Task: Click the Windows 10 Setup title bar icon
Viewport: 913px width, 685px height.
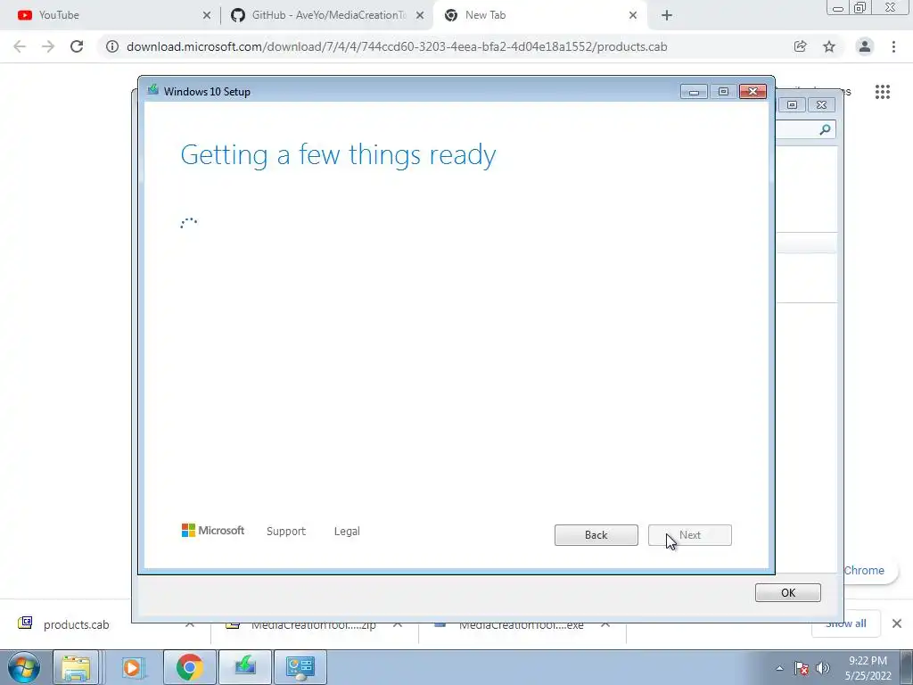Action: [153, 90]
